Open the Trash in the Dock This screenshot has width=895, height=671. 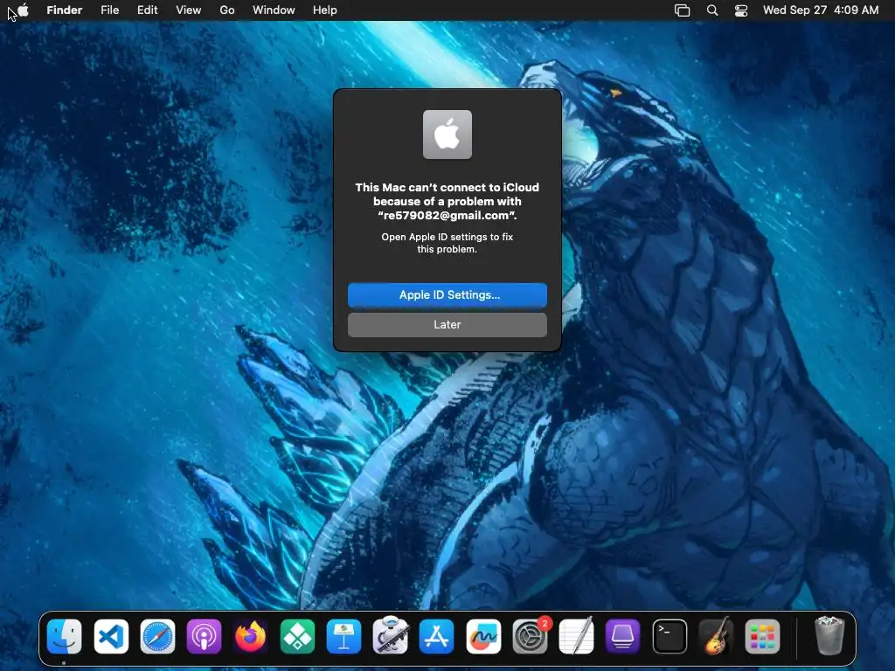click(829, 635)
